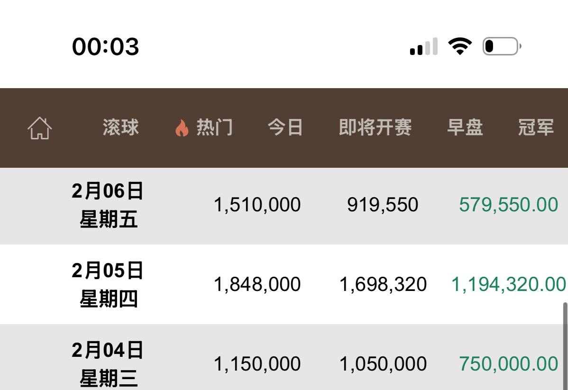Go to the 即将开赛 tab
This screenshot has width=568, height=390.
[x=375, y=127]
